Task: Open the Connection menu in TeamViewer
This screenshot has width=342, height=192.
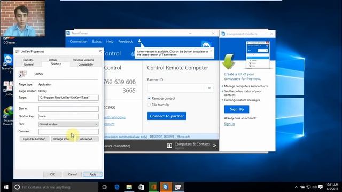Action: [79, 42]
